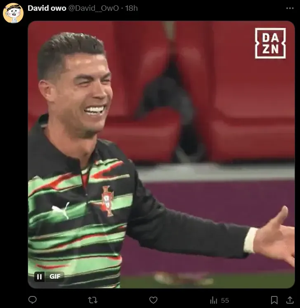Open view analytics bar-chart icon
The width and height of the screenshot is (300, 308).
(x=213, y=300)
